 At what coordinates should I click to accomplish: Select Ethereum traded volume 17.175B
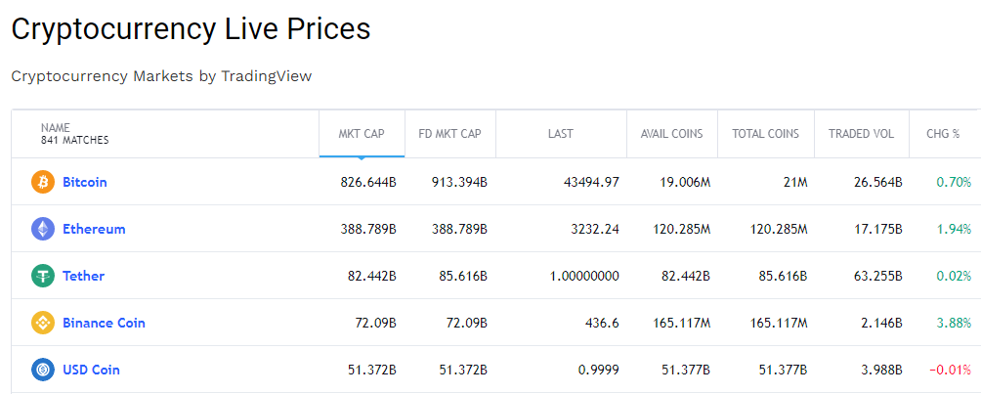[878, 229]
